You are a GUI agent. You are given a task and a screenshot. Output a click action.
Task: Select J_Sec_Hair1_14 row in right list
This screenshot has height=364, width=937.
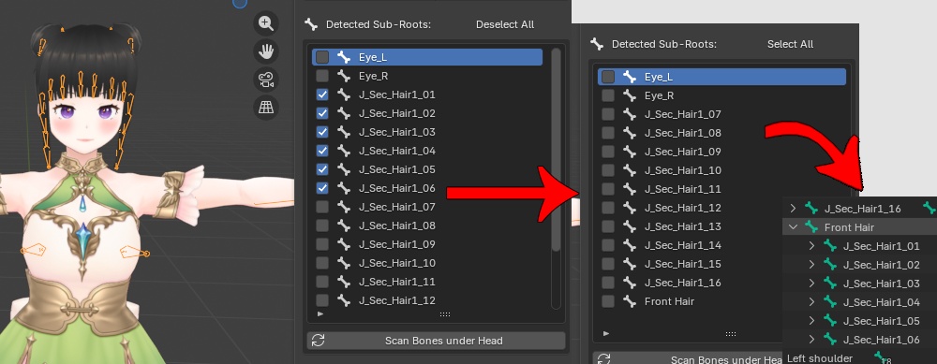[691, 245]
